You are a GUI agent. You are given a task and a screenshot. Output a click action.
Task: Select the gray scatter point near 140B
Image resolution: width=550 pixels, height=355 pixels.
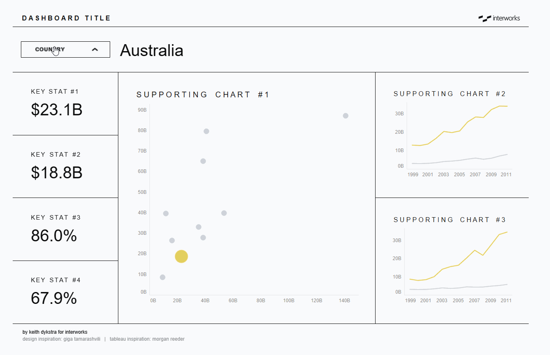[346, 116]
